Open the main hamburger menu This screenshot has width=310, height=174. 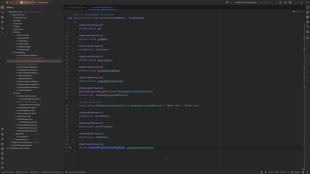click(7, 2)
